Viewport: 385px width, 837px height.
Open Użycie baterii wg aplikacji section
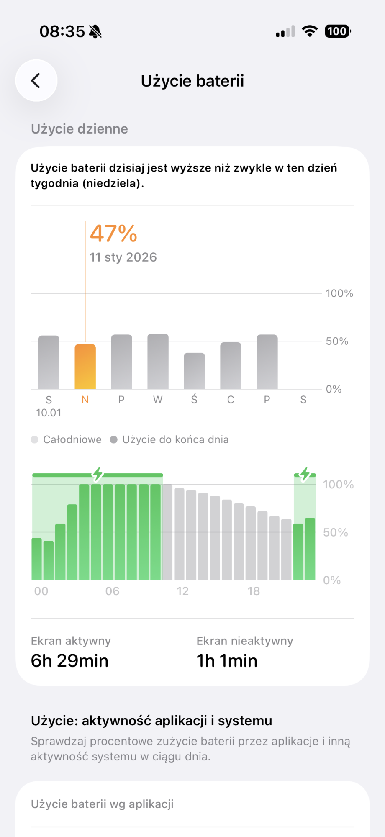click(103, 804)
